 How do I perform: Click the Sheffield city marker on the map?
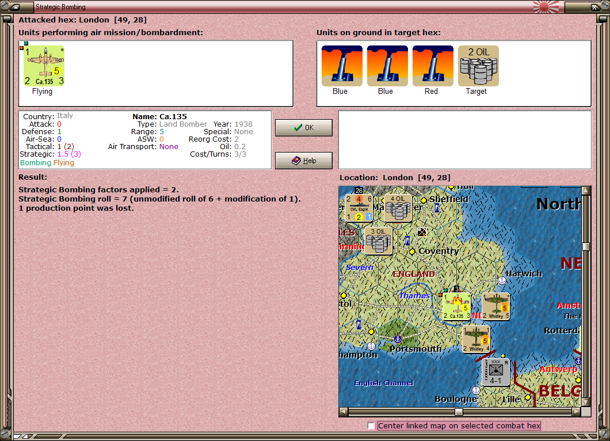tap(424, 200)
